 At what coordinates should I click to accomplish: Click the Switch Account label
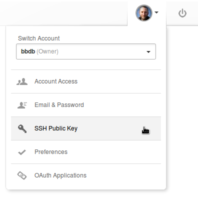(x=39, y=38)
